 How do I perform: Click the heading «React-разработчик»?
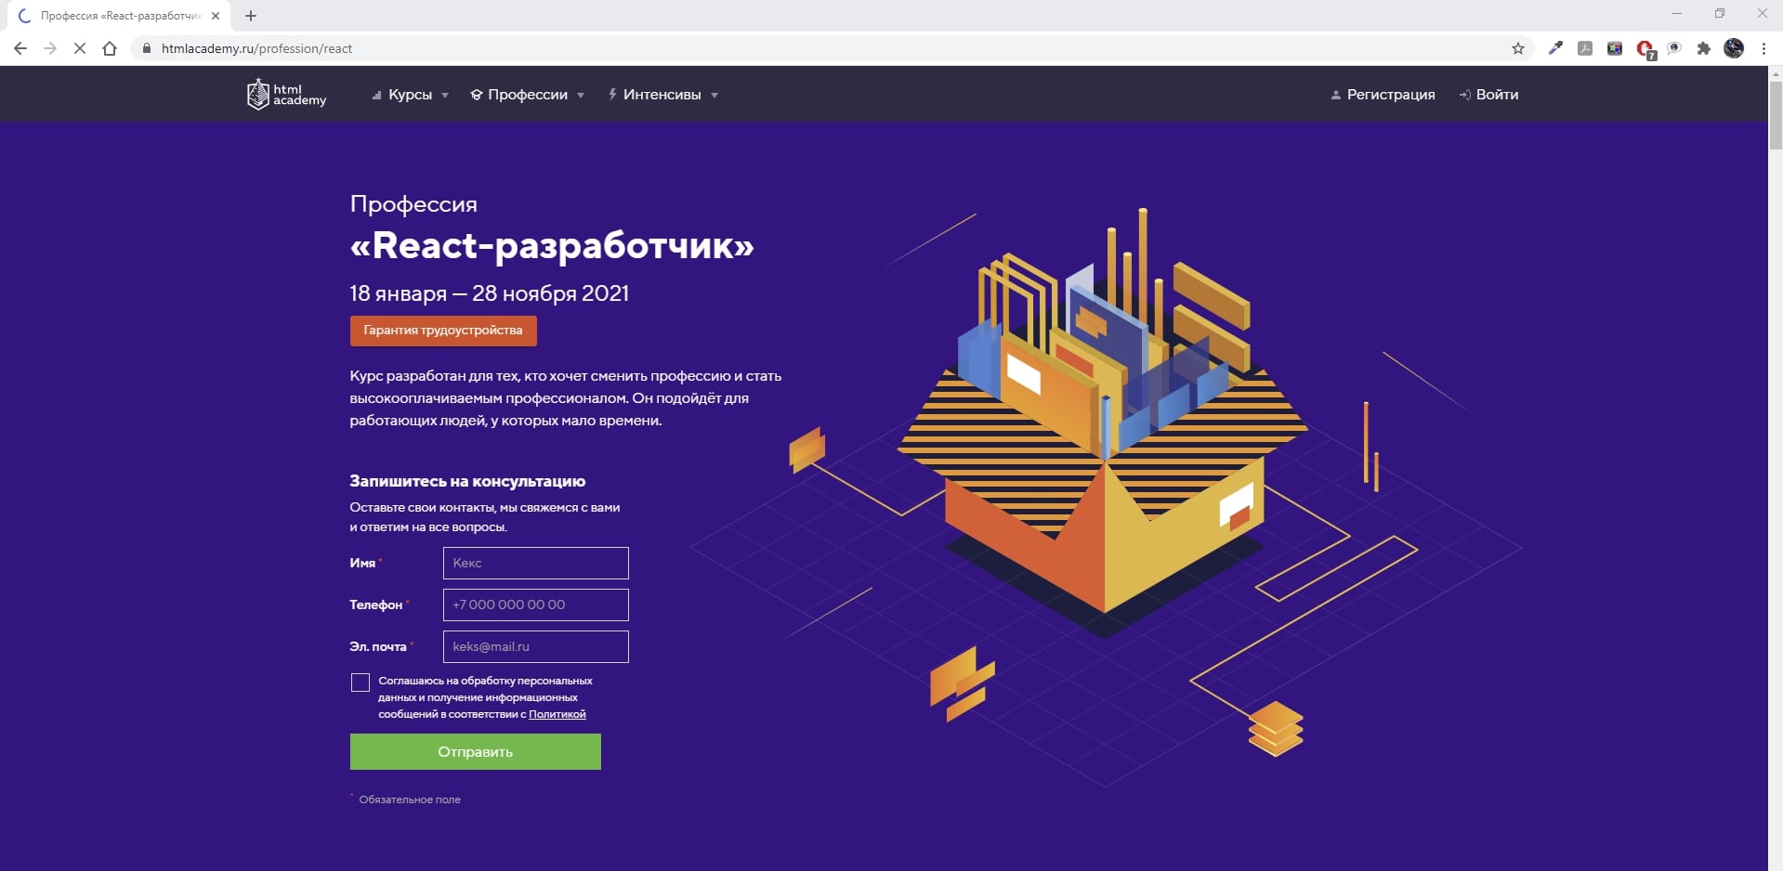[x=552, y=245]
